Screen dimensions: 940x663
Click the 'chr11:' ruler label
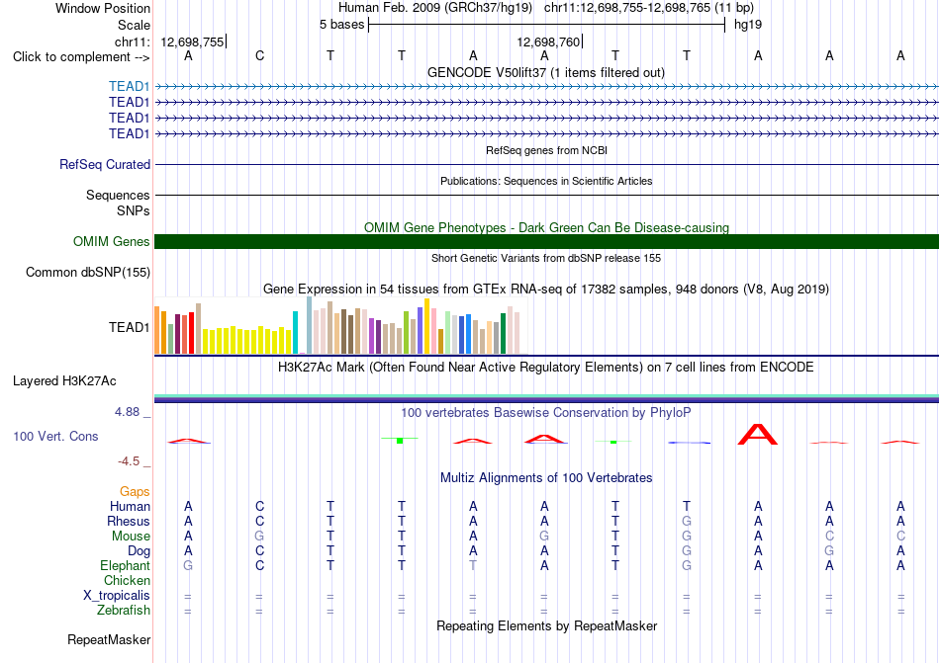pyautogui.click(x=133, y=41)
